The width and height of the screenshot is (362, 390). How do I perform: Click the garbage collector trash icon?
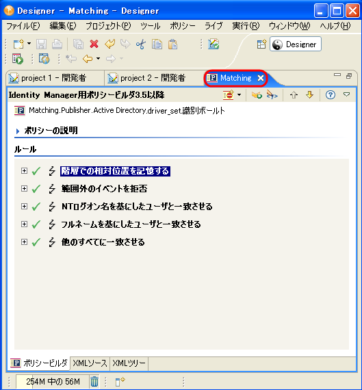[94, 381]
